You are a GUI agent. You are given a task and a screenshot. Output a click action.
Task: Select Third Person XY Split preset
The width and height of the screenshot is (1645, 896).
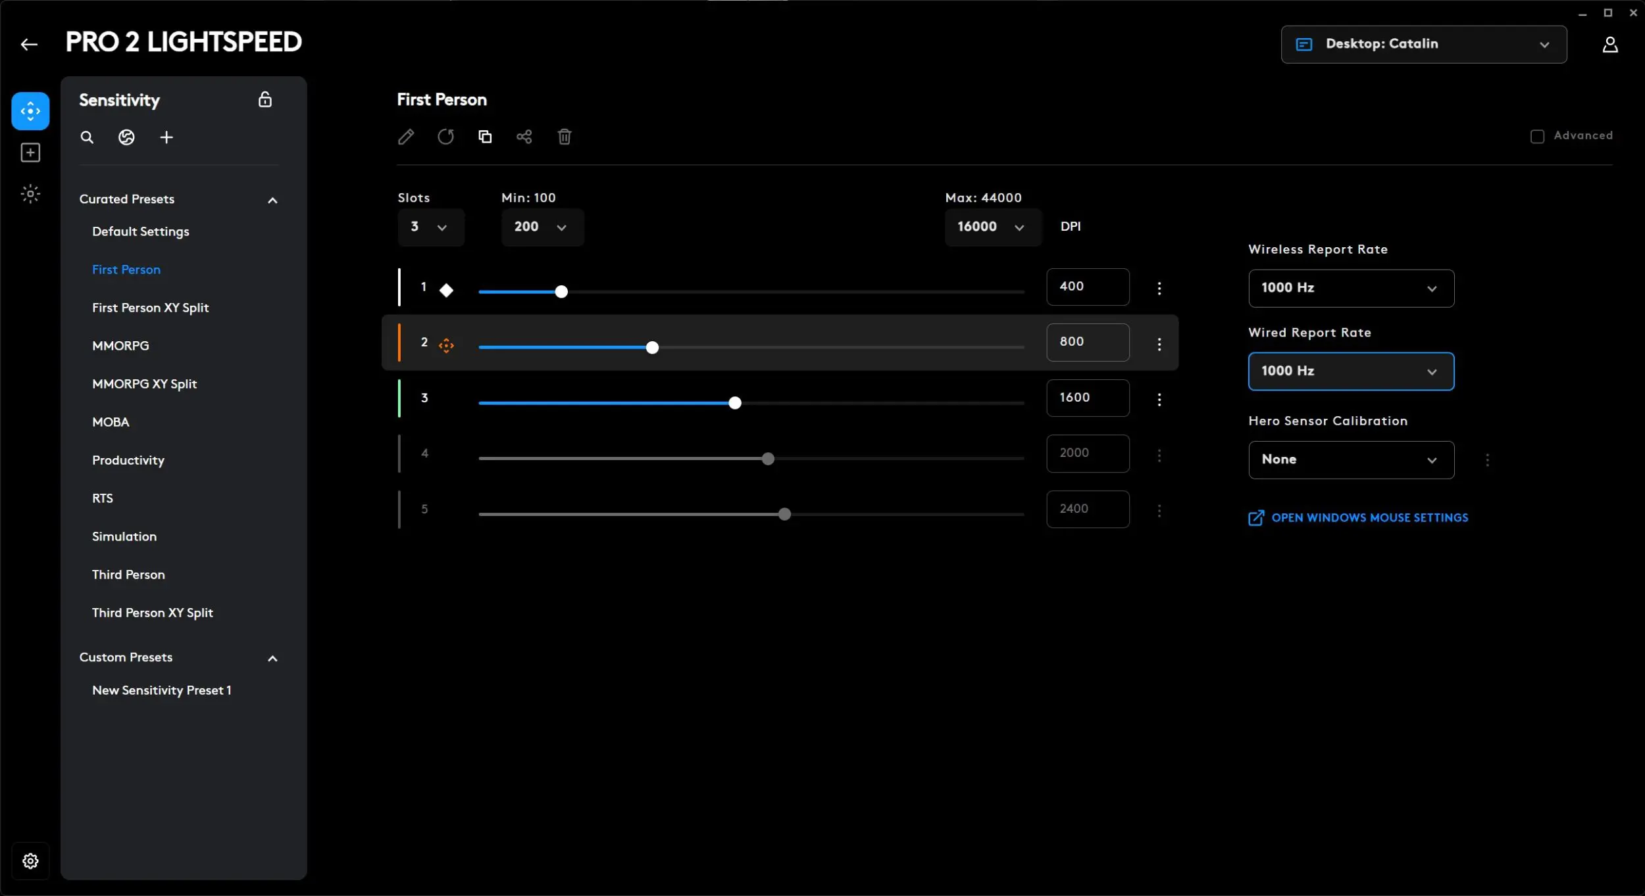[x=153, y=613]
